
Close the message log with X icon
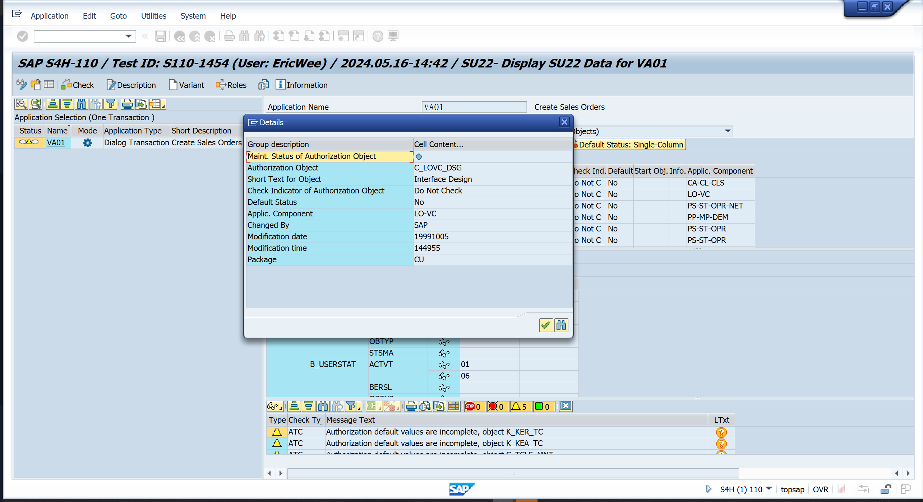[x=566, y=406]
